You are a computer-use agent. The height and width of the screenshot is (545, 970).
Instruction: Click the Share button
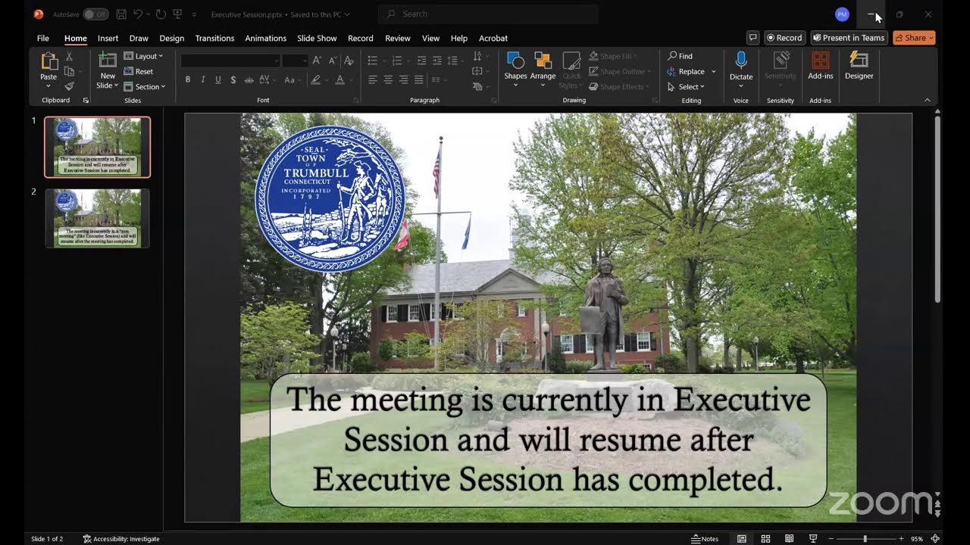pos(913,37)
